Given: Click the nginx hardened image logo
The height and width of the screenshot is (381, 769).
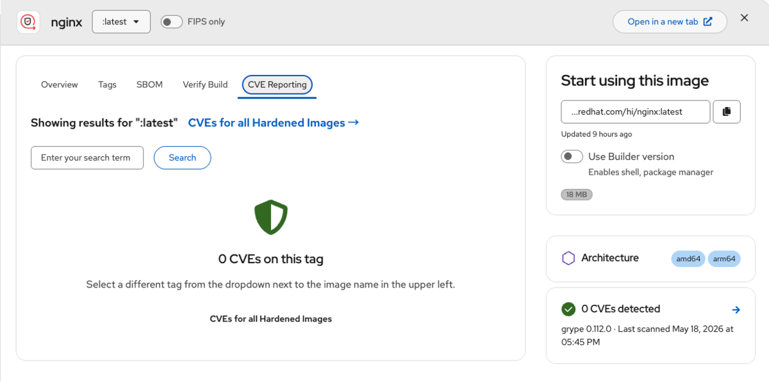Looking at the screenshot, I should (28, 22).
